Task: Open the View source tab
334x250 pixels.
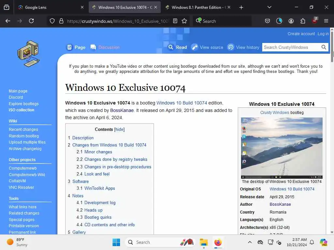Action: tap(207, 47)
